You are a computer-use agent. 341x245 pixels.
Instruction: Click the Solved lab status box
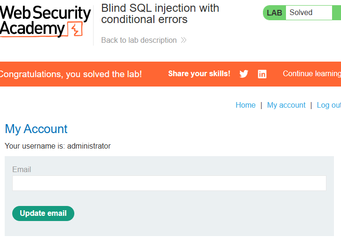click(x=309, y=13)
